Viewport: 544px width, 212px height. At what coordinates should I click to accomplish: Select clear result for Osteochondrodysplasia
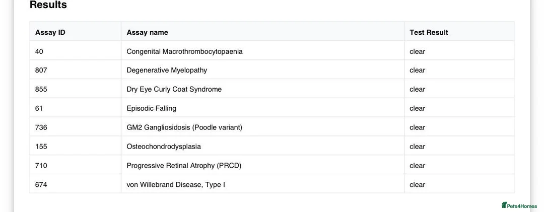pos(418,147)
